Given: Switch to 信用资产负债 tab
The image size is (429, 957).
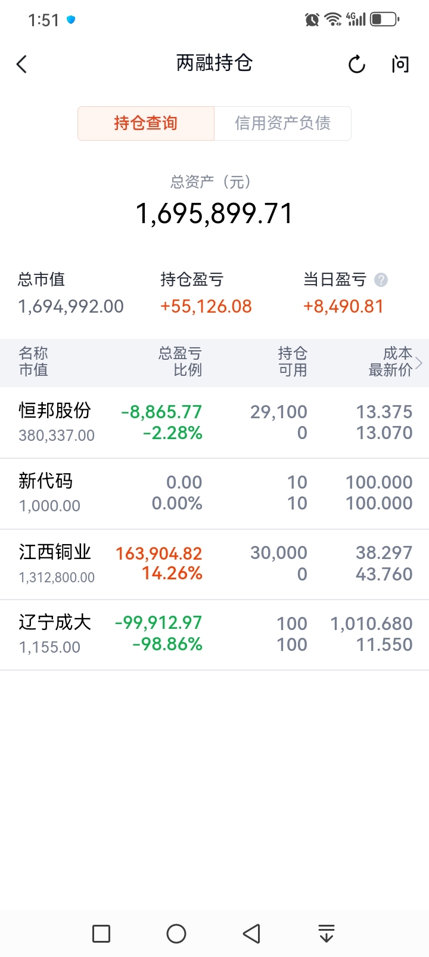Looking at the screenshot, I should tap(282, 124).
